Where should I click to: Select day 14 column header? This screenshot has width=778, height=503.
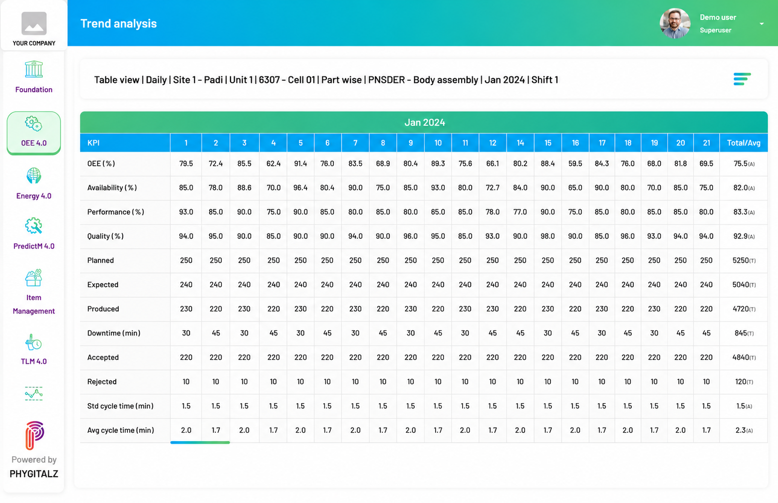click(x=520, y=143)
